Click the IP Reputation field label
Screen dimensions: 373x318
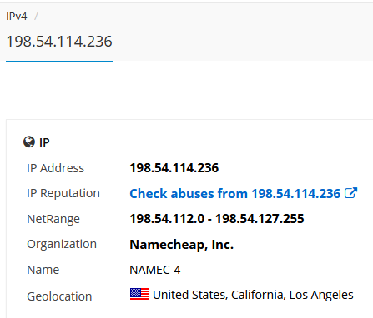63,193
